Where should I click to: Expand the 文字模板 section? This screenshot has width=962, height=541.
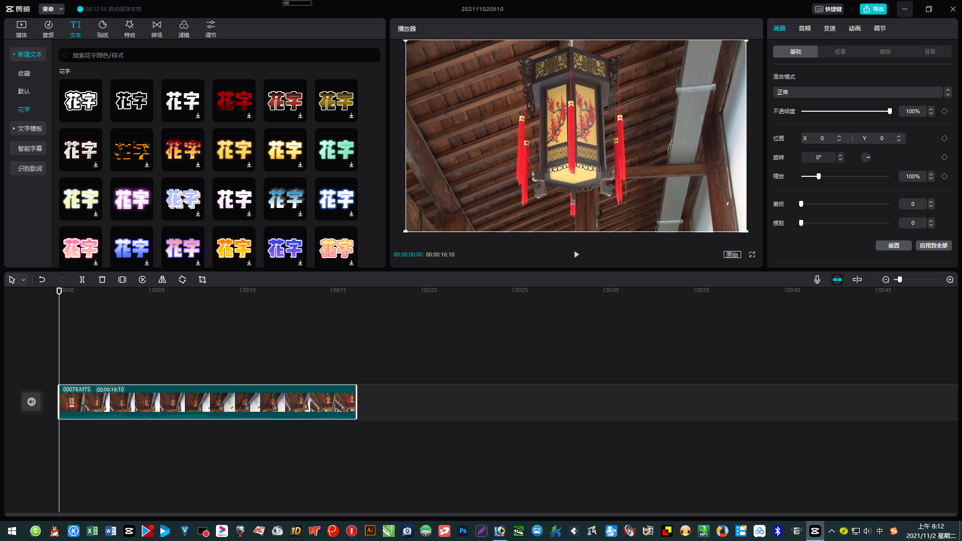28,129
